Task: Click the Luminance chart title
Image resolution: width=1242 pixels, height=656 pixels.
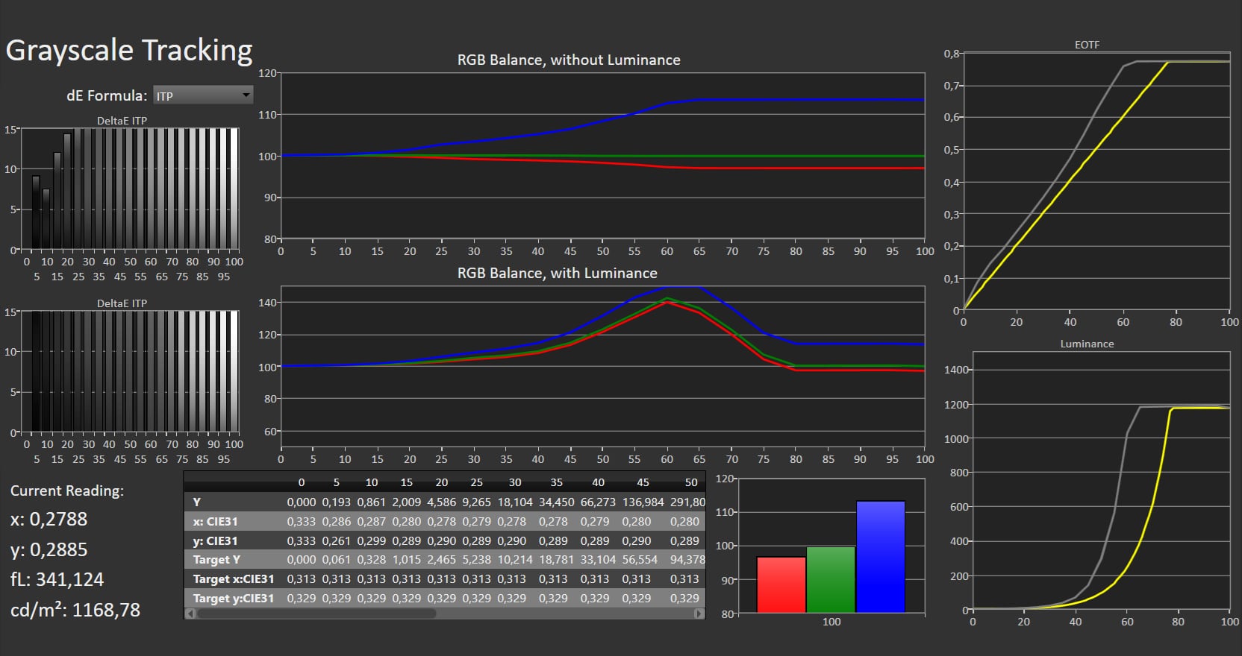Action: 1087,344
